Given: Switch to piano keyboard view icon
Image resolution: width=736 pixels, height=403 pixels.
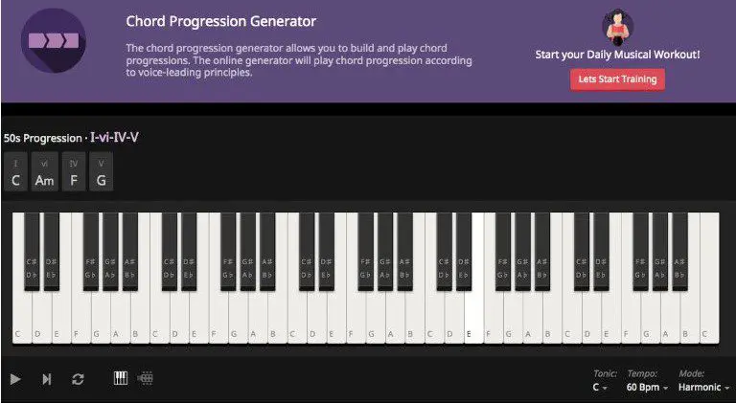Looking at the screenshot, I should [x=121, y=378].
